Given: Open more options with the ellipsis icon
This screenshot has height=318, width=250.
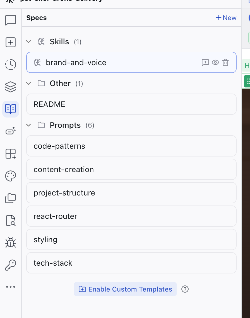Looking at the screenshot, I should click(x=10, y=287).
